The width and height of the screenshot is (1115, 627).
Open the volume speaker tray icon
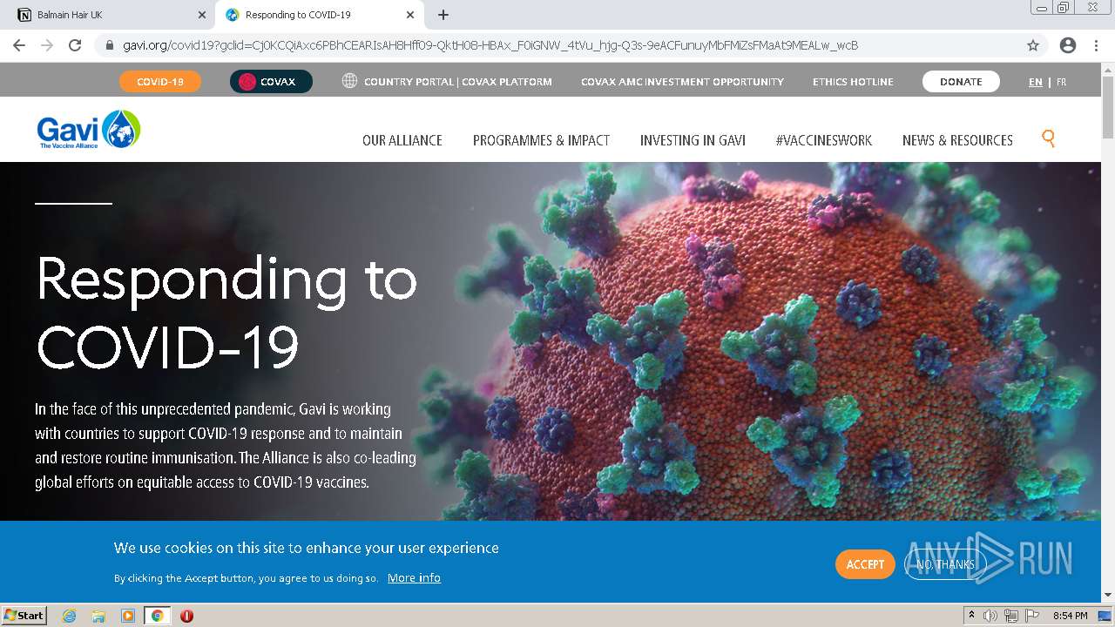pyautogui.click(x=990, y=616)
